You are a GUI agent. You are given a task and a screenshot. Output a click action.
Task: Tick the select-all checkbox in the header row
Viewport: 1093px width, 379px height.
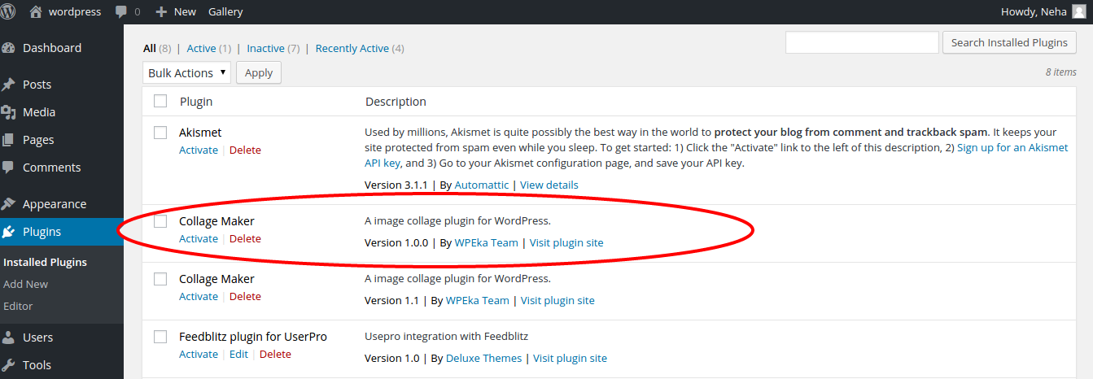coord(160,101)
